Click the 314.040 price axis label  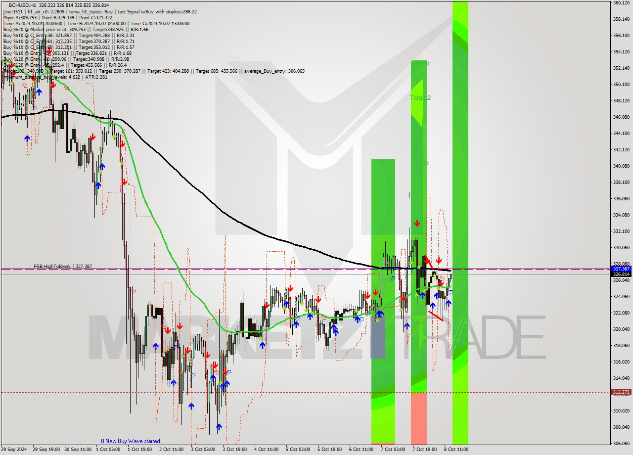(621, 378)
